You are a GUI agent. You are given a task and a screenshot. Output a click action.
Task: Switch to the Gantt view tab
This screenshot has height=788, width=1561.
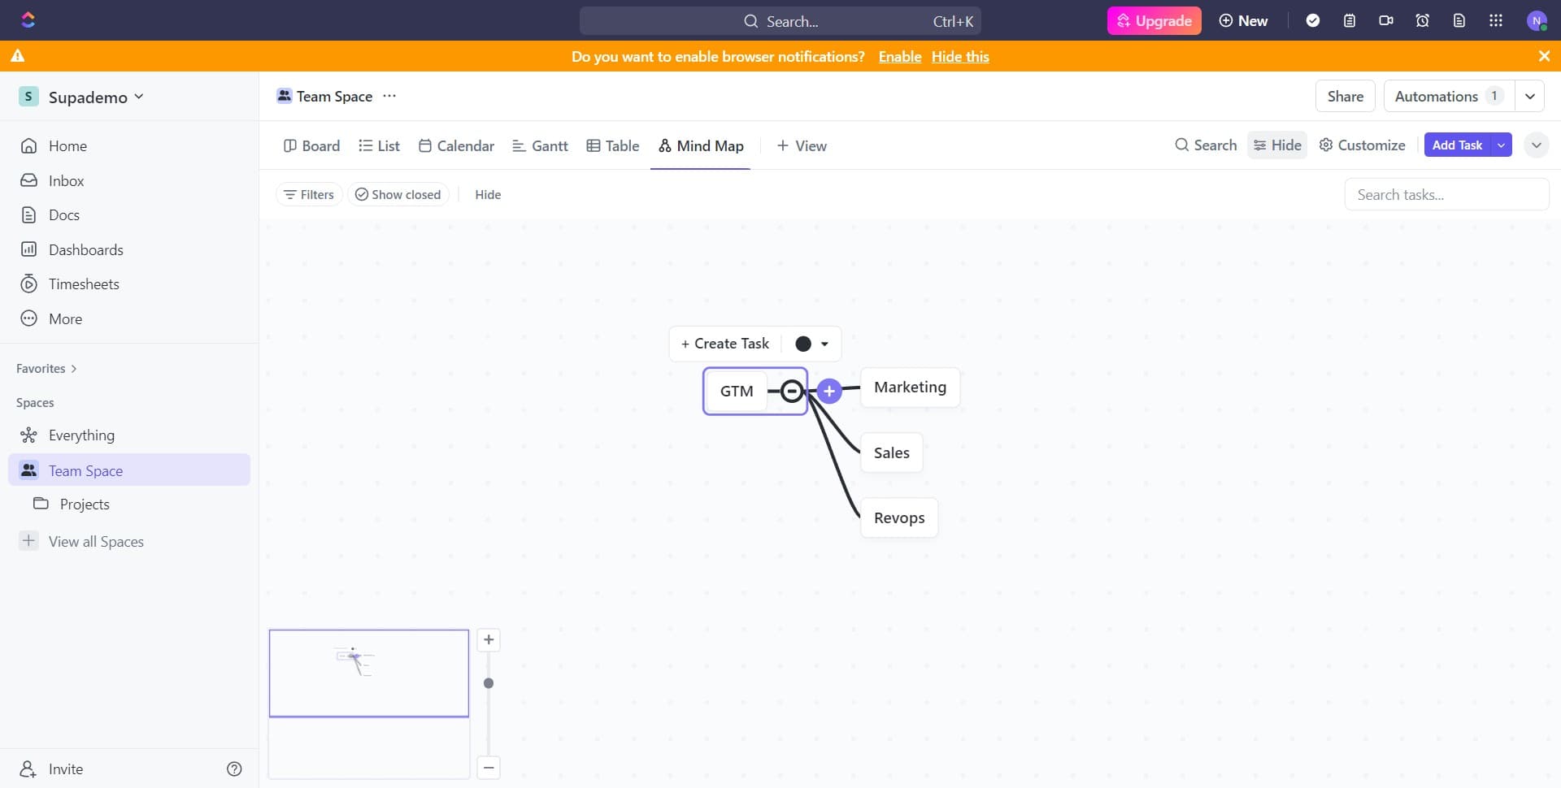(540, 145)
